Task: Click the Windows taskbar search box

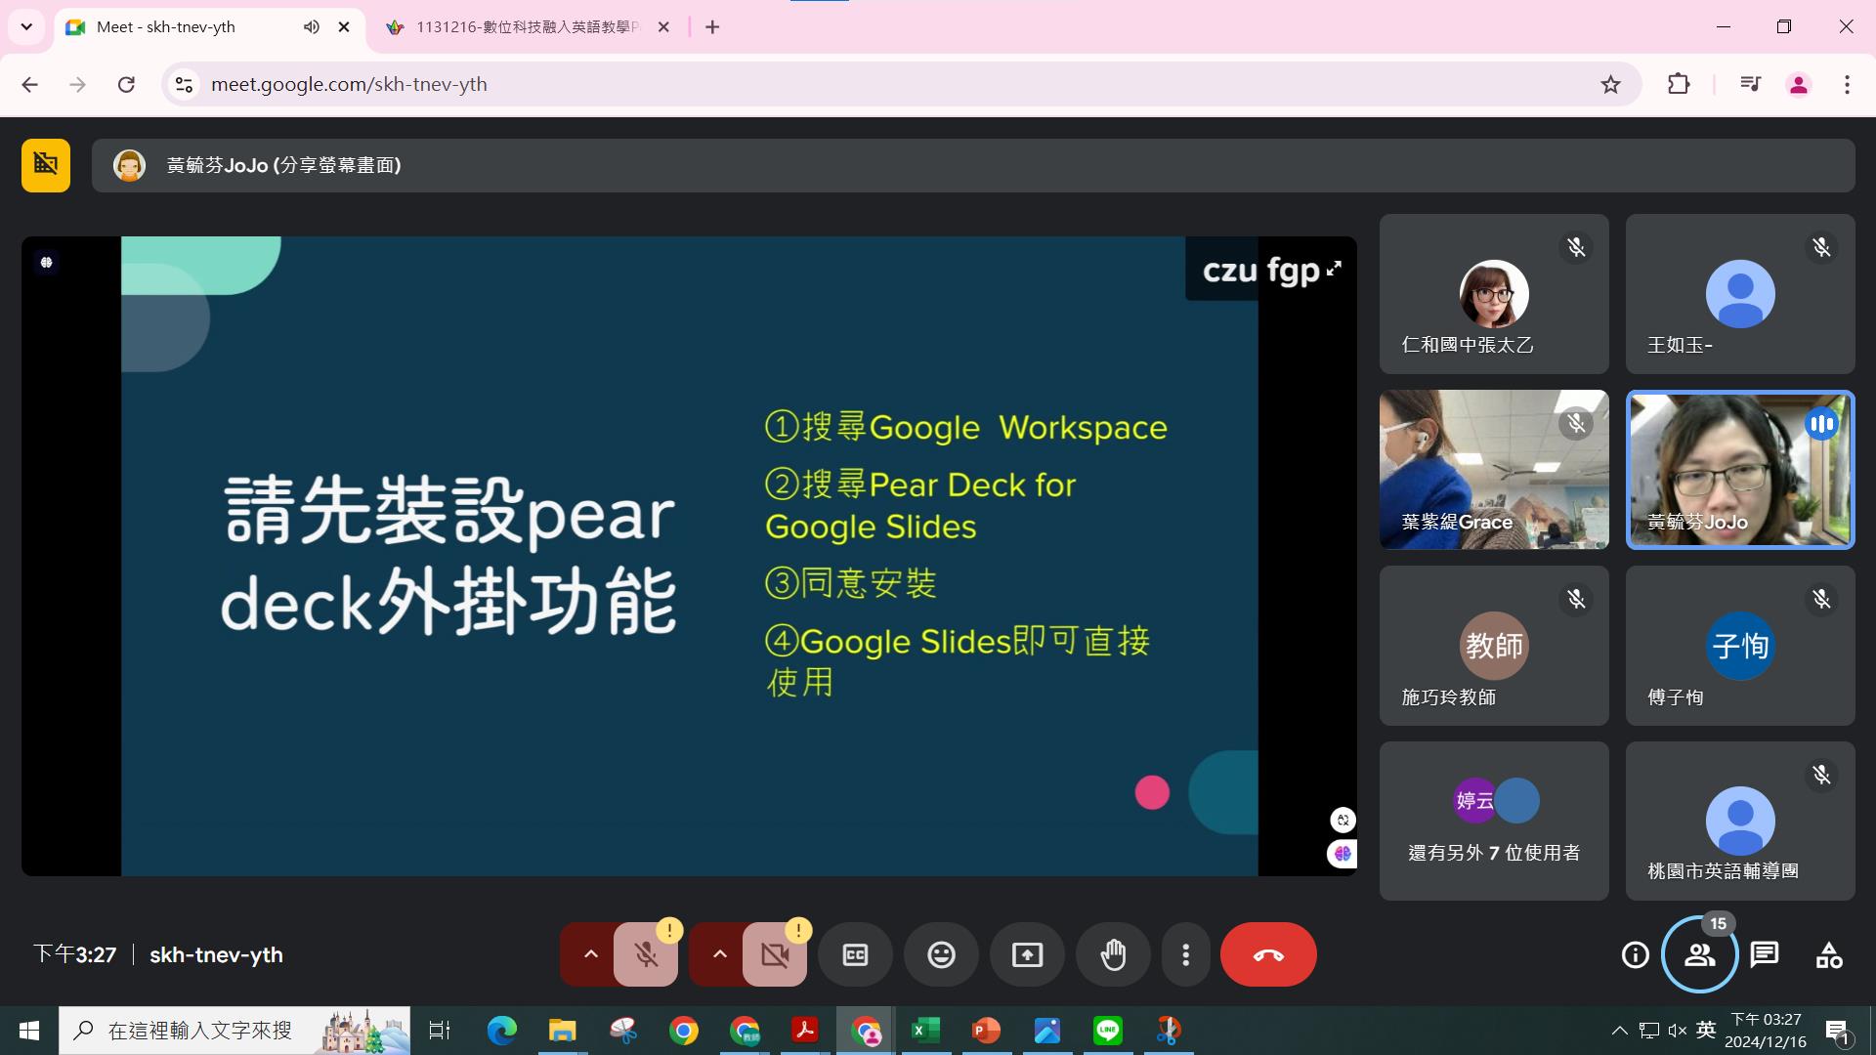Action: point(200,1031)
